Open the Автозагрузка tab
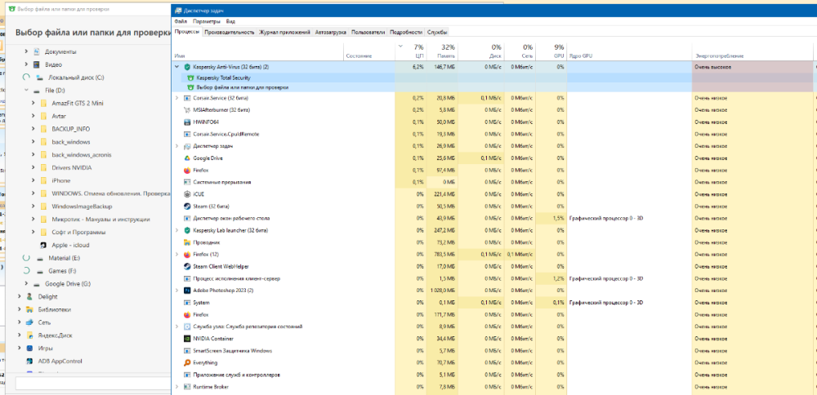817x395 pixels. pos(331,32)
